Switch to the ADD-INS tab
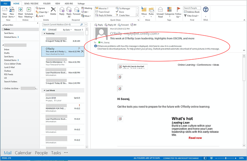The width and height of the screenshot is (247, 161). (69, 4)
